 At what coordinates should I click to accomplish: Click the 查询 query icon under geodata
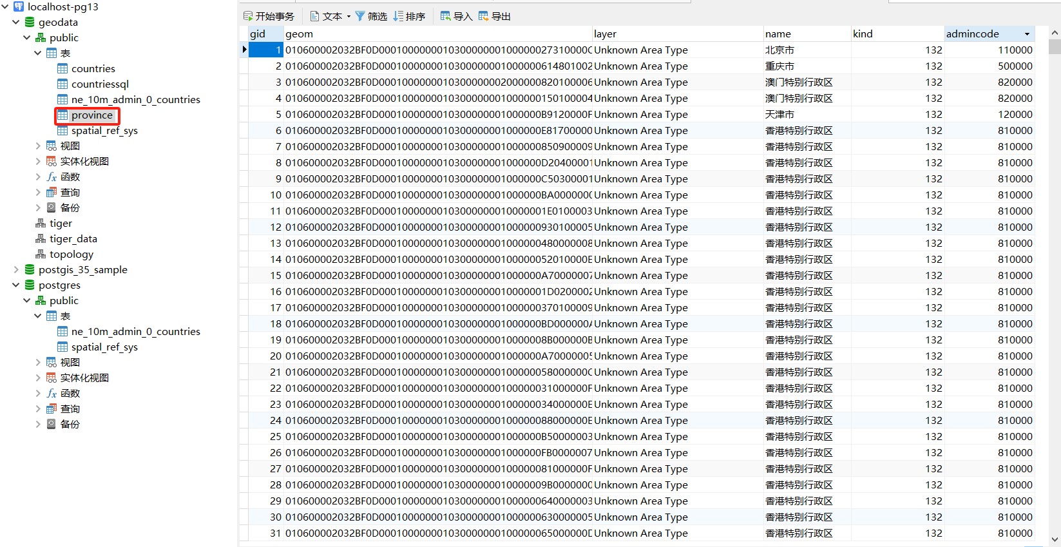pyautogui.click(x=52, y=192)
